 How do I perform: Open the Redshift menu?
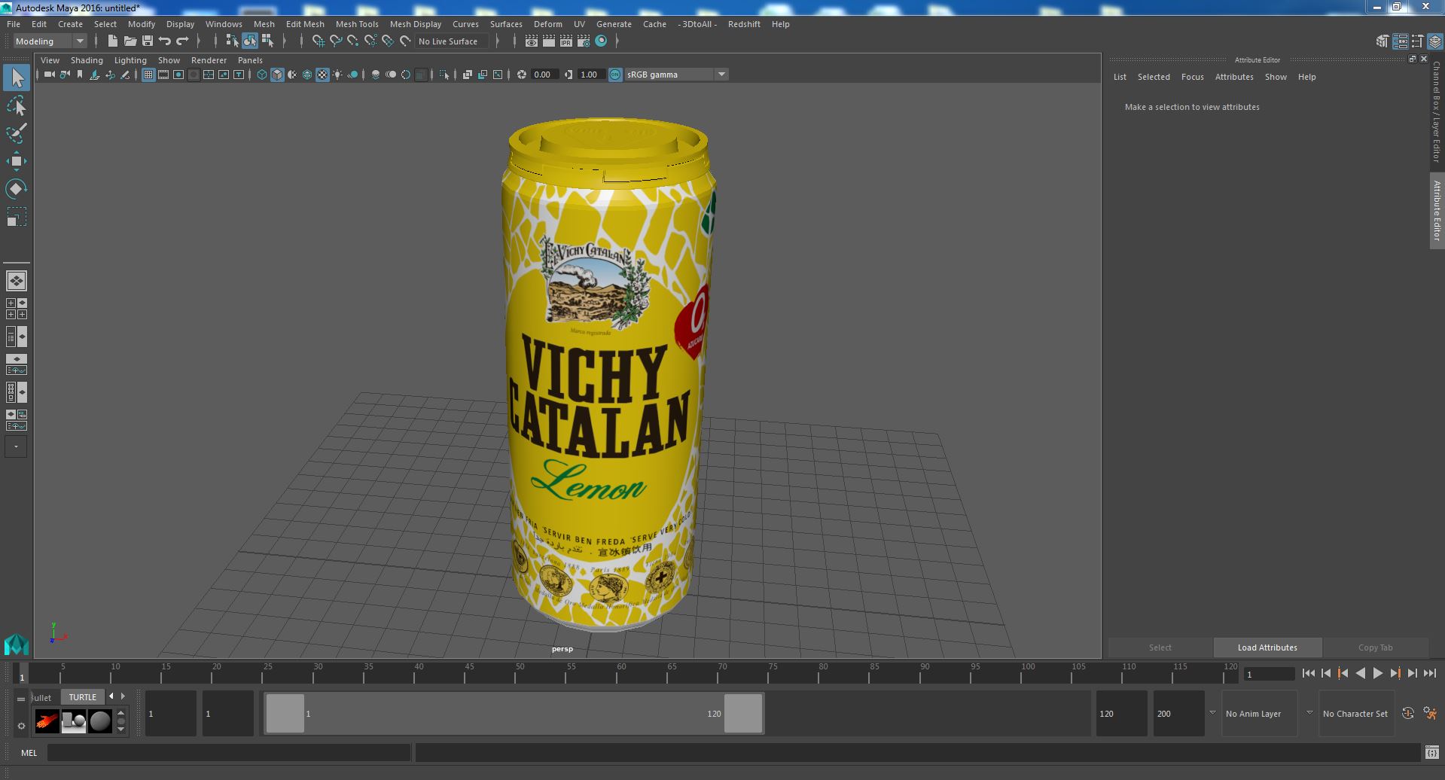tap(744, 24)
